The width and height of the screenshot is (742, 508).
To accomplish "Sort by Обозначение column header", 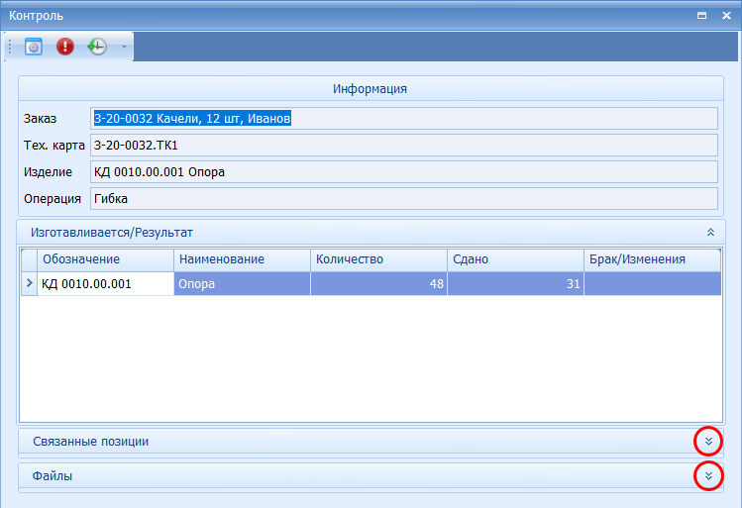I will coord(105,259).
